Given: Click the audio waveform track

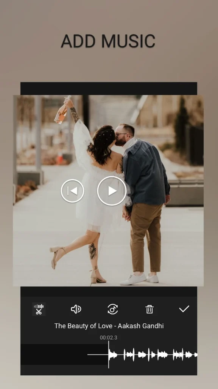Looking at the screenshot, I should tap(153, 354).
